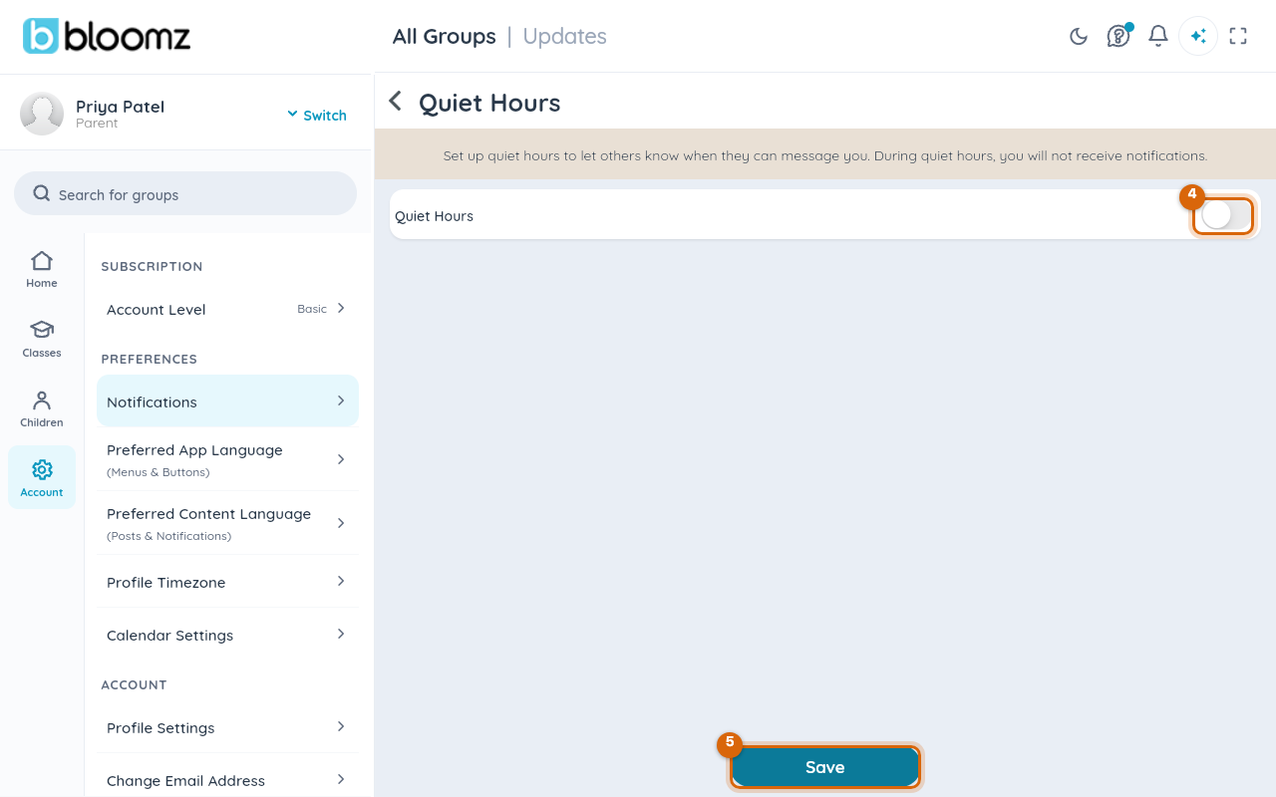The width and height of the screenshot is (1276, 797).
Task: Switch to Updates tab
Action: point(564,37)
